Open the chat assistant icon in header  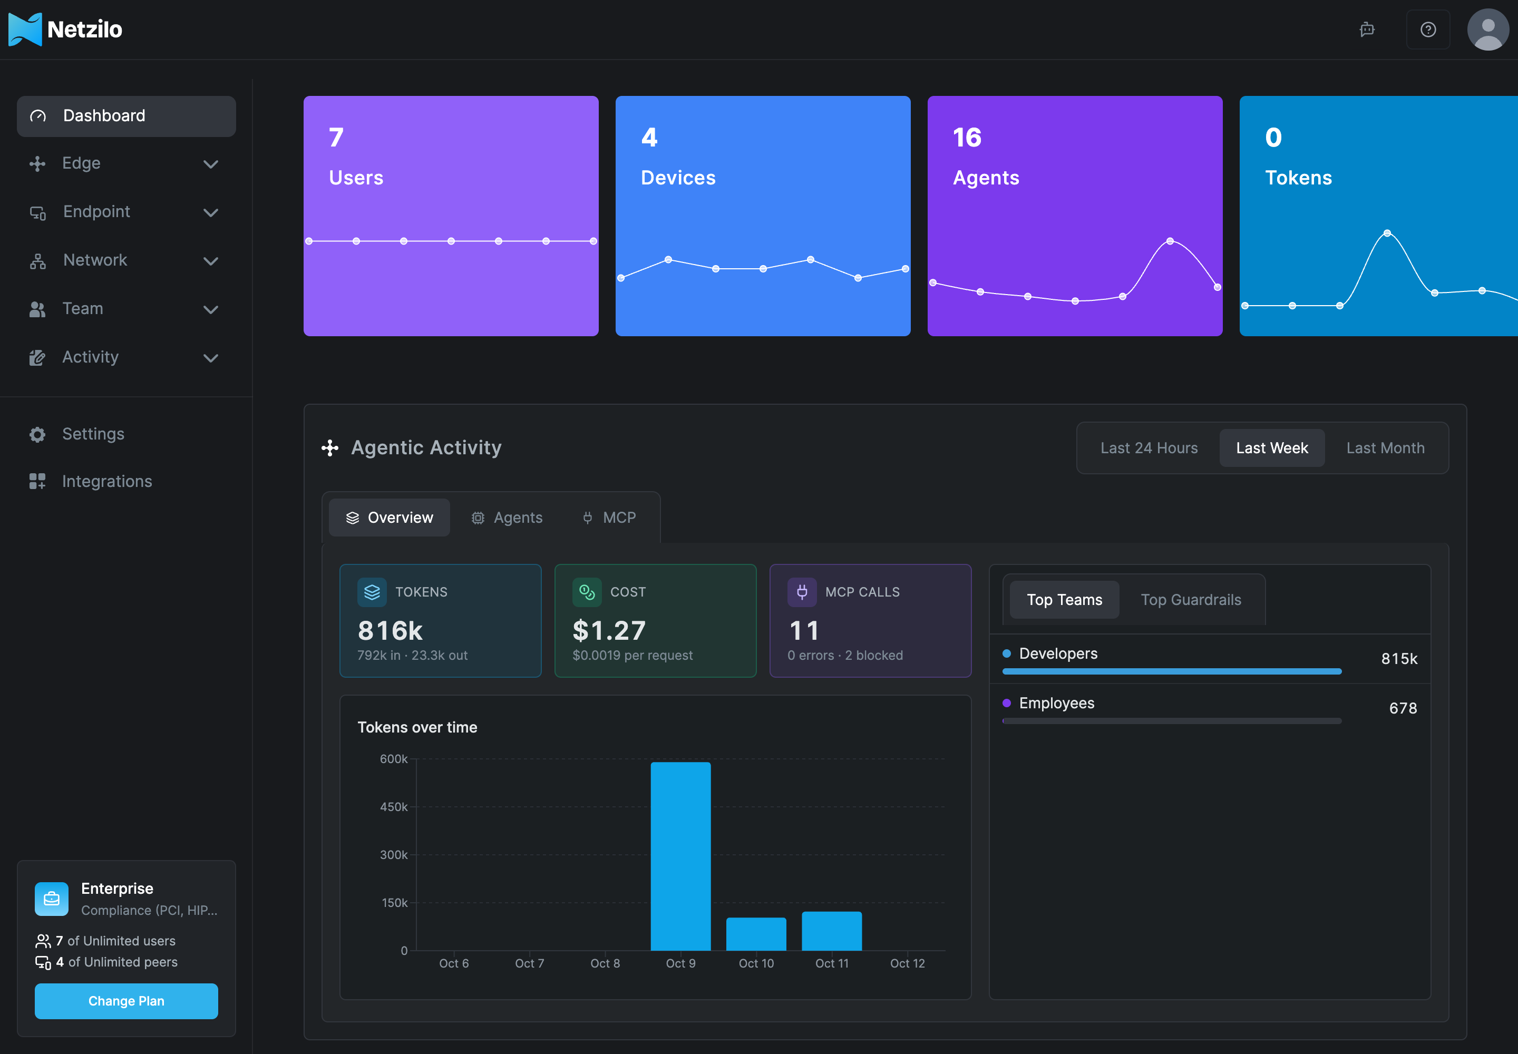tap(1367, 30)
